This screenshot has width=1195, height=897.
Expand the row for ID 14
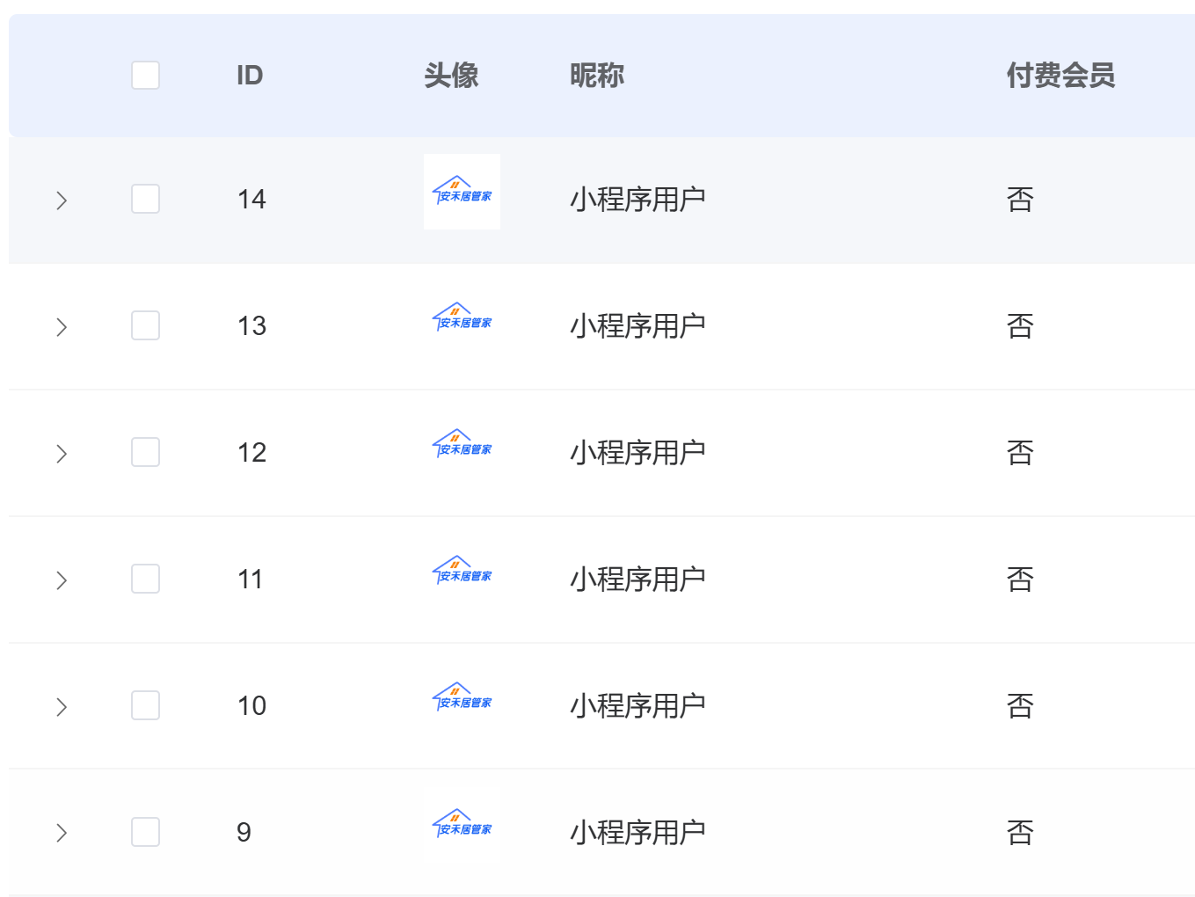tap(62, 201)
